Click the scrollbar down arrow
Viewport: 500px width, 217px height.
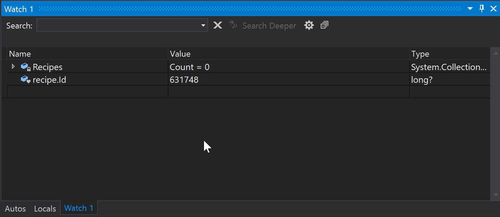495,195
